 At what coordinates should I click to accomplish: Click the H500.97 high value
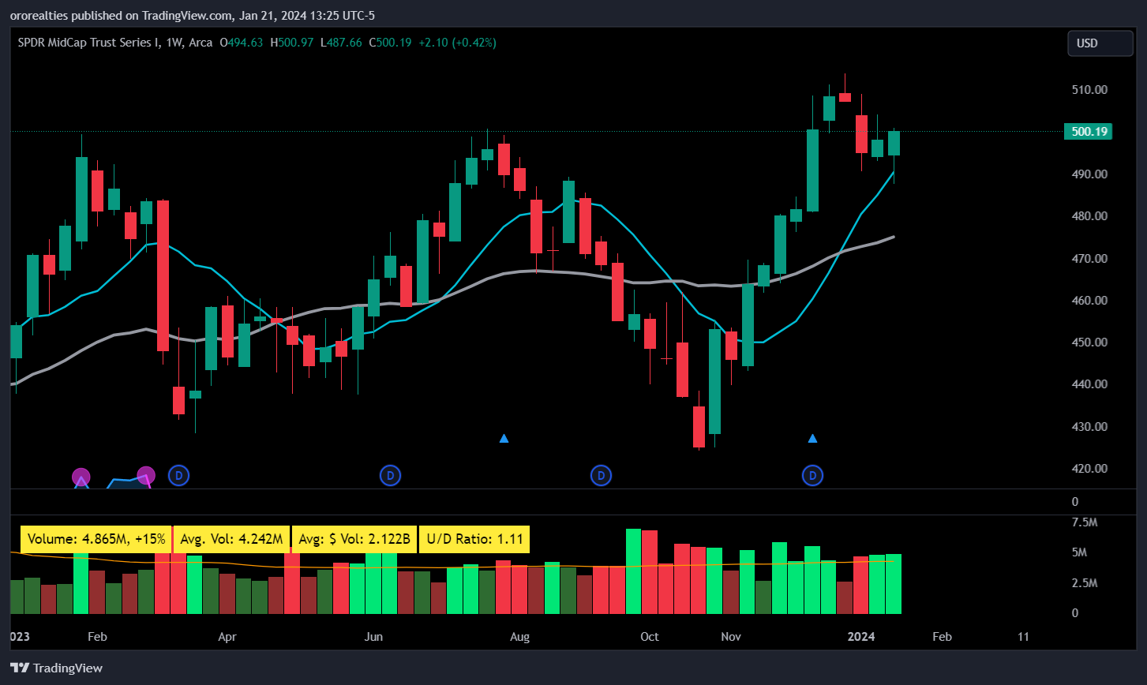point(292,43)
